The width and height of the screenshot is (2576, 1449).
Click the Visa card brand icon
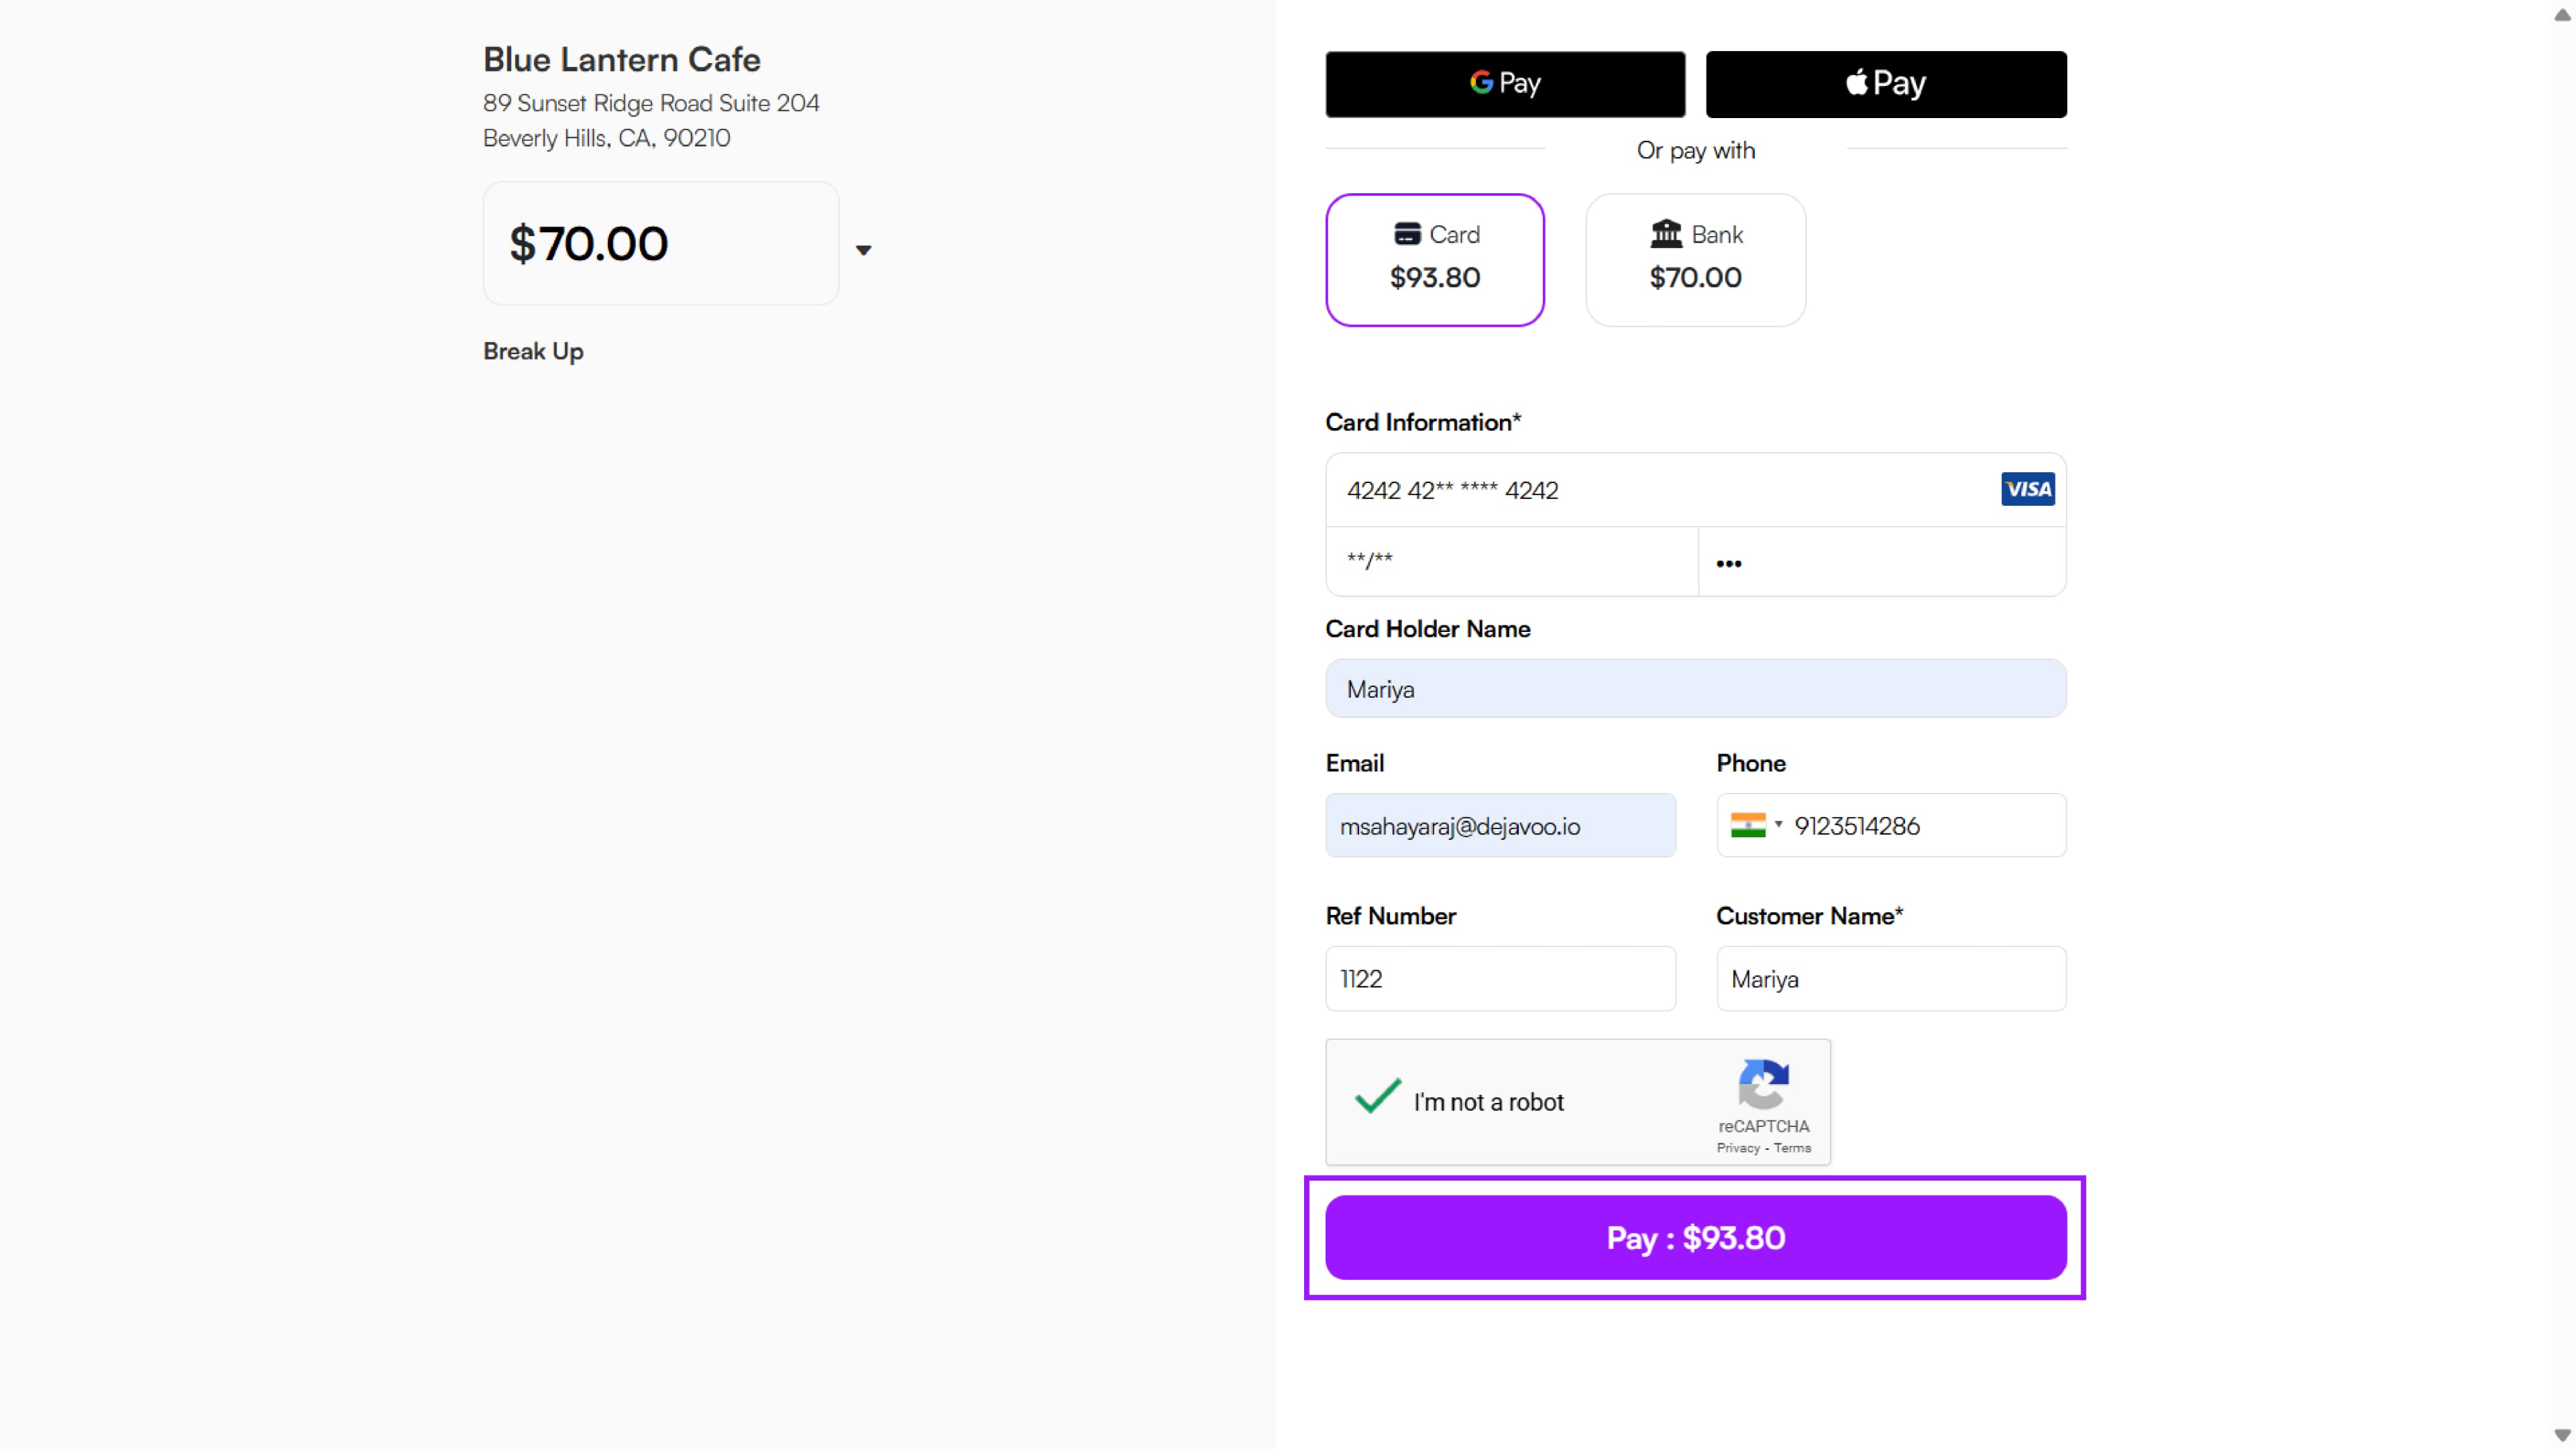coord(2027,489)
